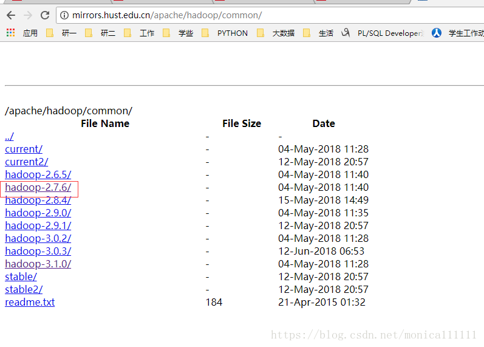Open the 学些 bookmark folder

178,33
